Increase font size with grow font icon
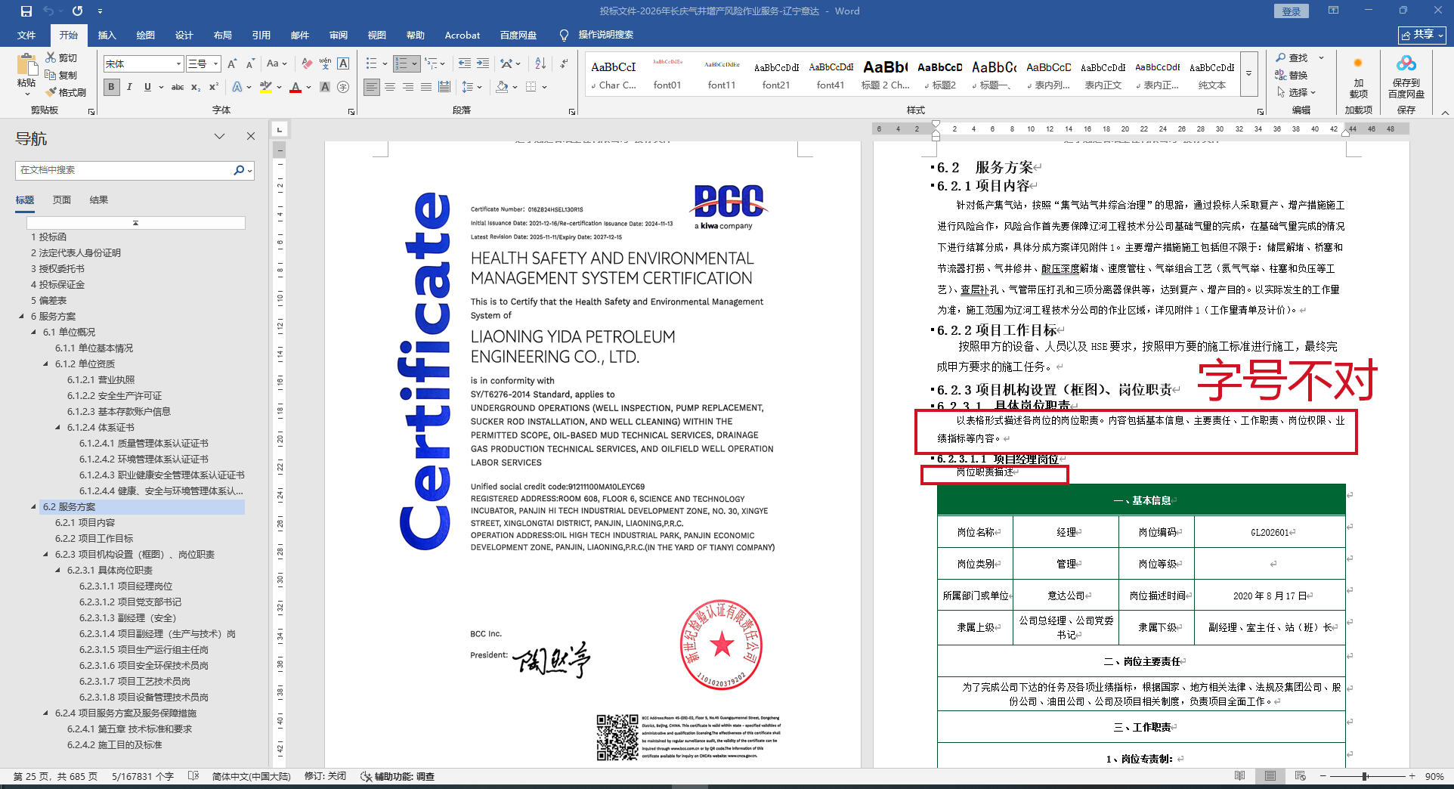The image size is (1454, 789). pyautogui.click(x=232, y=63)
